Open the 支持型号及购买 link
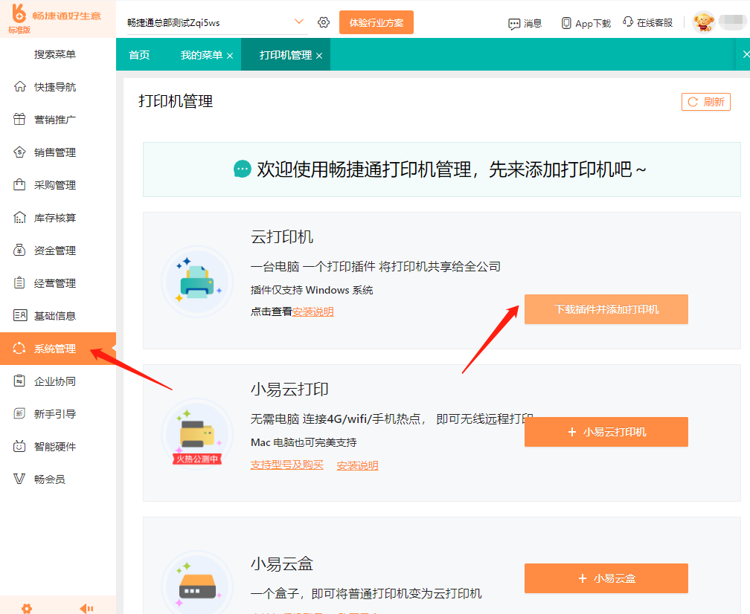 (x=287, y=465)
